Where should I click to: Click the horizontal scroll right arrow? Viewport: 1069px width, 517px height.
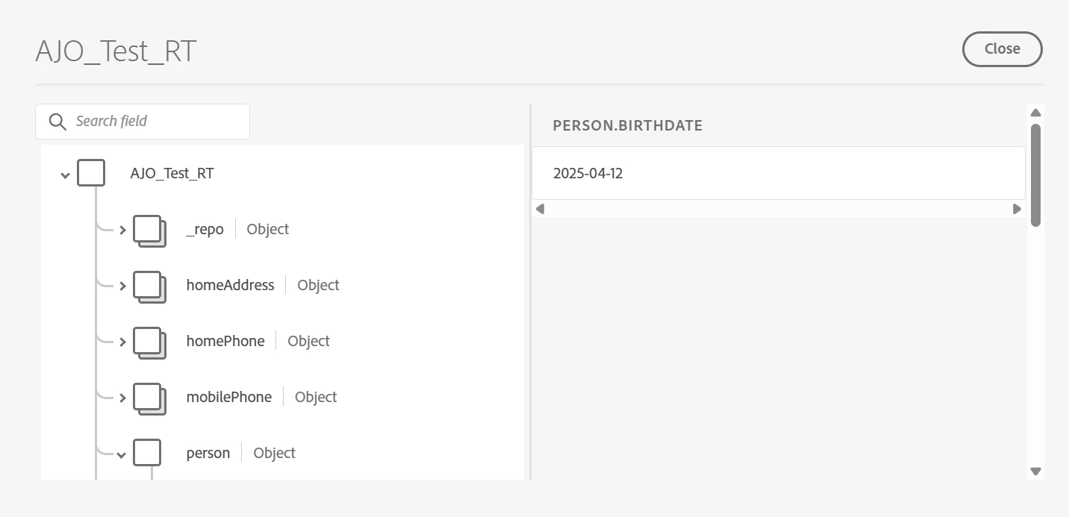(x=1017, y=209)
